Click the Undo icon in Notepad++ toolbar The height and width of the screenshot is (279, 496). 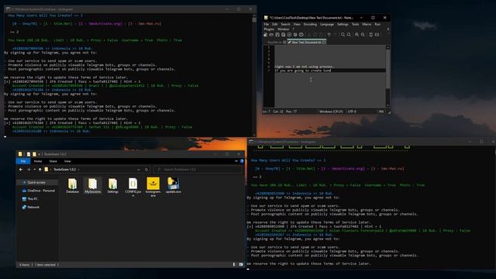tap(329, 34)
